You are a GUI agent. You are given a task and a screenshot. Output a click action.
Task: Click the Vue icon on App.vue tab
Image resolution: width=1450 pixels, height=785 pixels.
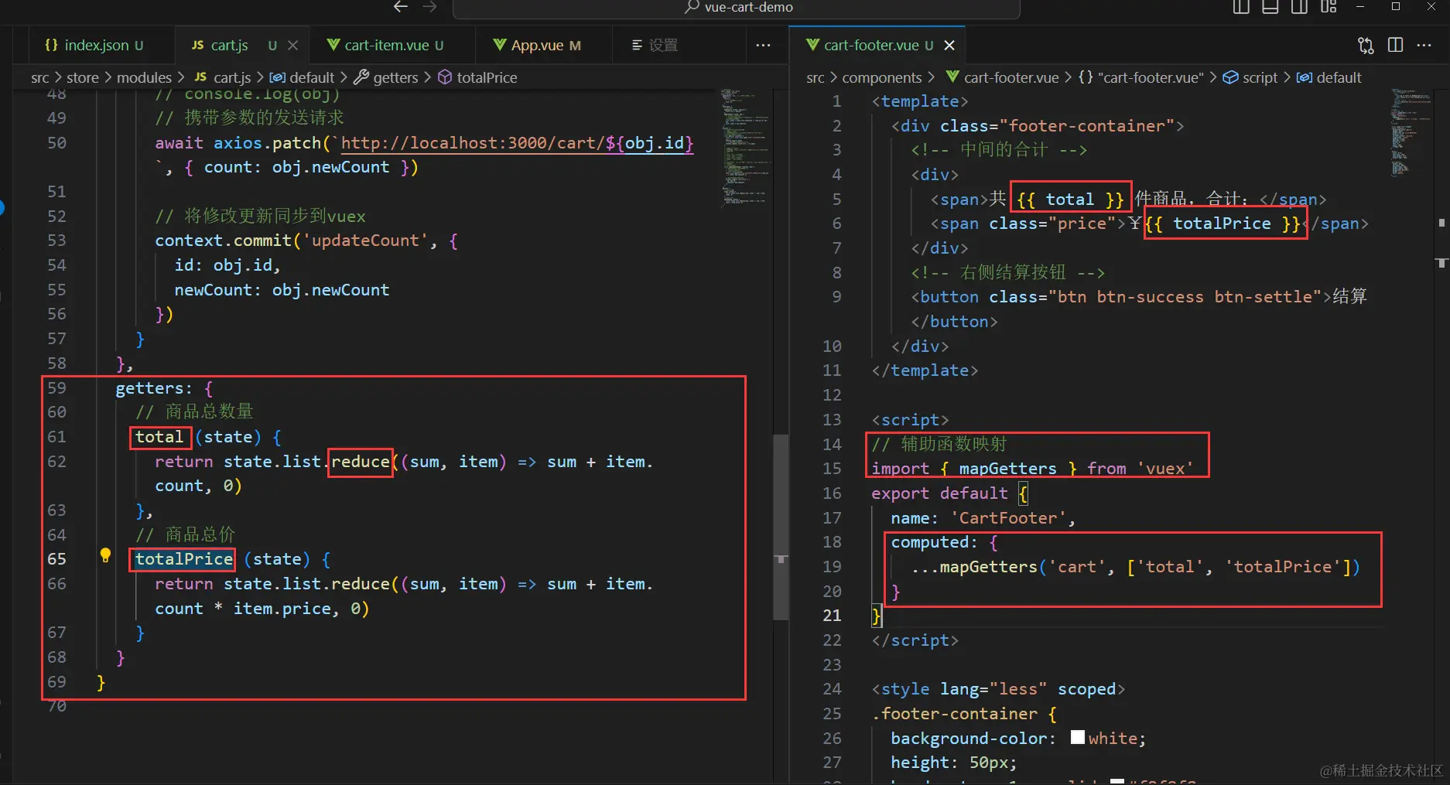[500, 45]
